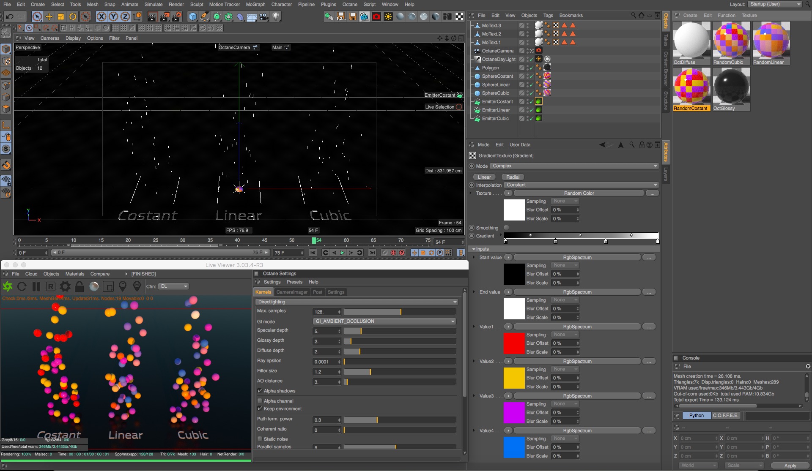Viewport: 812px width, 471px height.
Task: Pause rendering in Live Viewer
Action: coord(36,286)
